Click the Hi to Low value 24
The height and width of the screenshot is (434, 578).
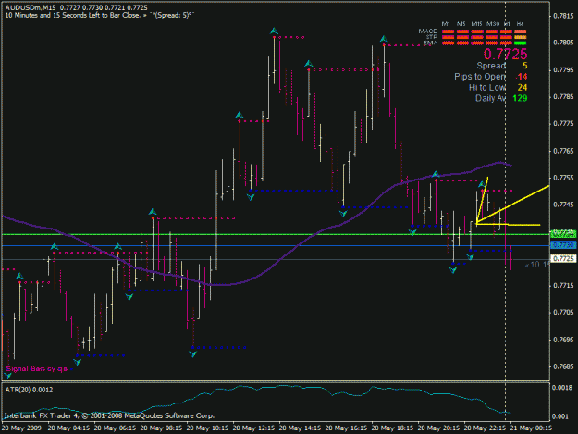tap(523, 87)
